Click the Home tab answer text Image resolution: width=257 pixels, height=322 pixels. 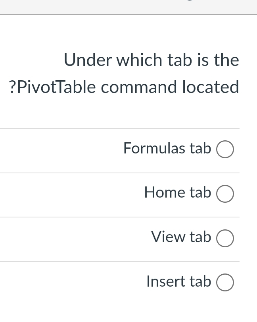[x=177, y=192]
